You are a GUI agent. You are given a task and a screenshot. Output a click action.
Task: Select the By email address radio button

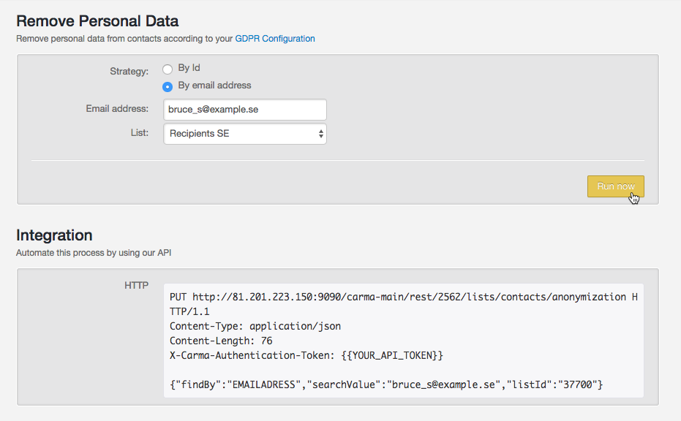[x=168, y=87]
